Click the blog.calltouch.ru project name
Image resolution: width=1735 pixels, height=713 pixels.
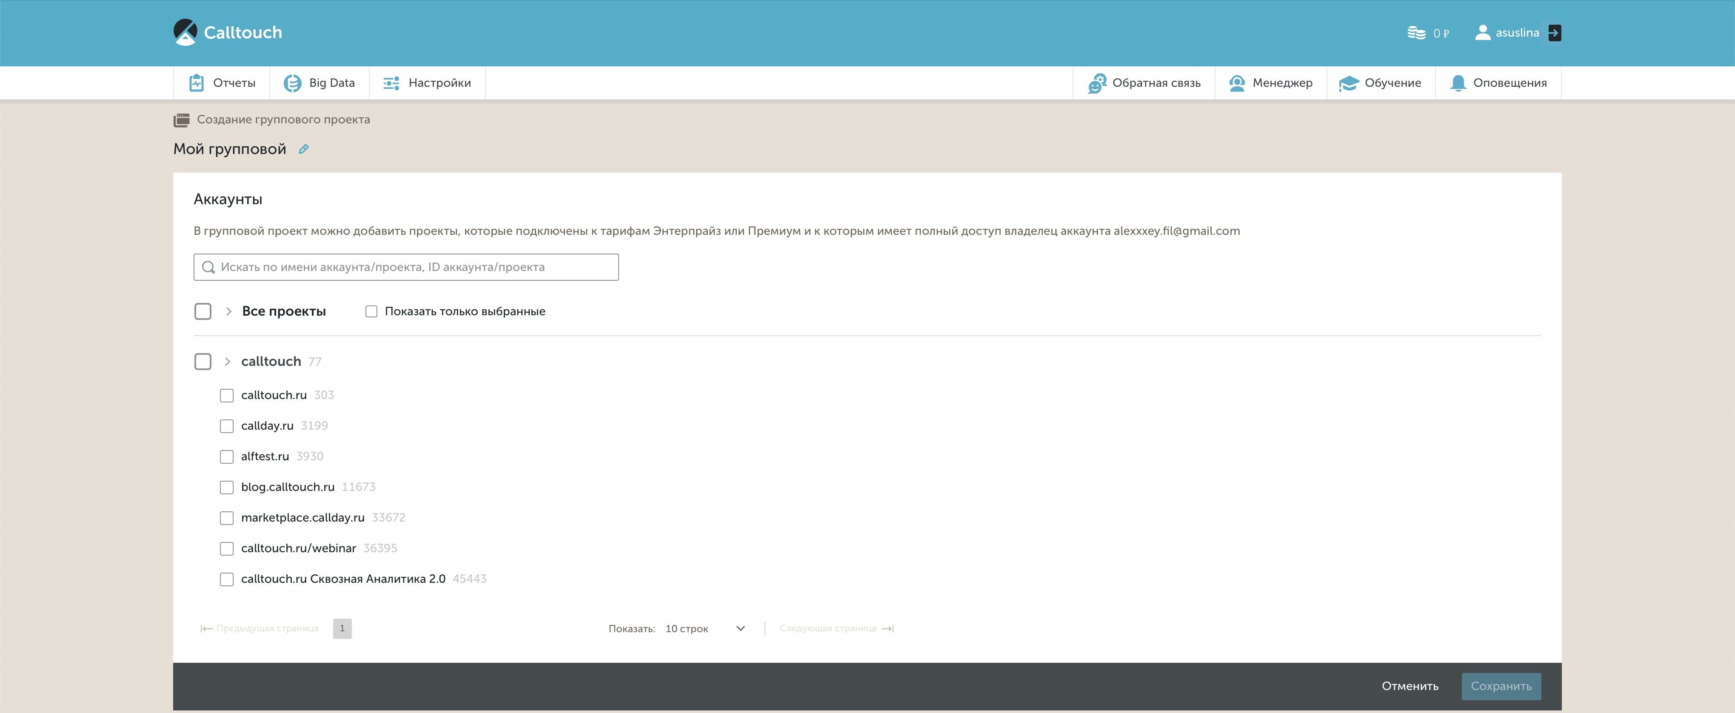(288, 488)
